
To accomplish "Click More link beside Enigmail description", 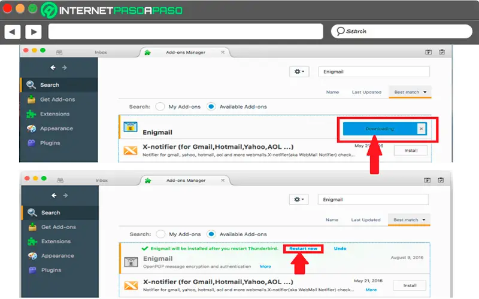I will pyautogui.click(x=265, y=267).
